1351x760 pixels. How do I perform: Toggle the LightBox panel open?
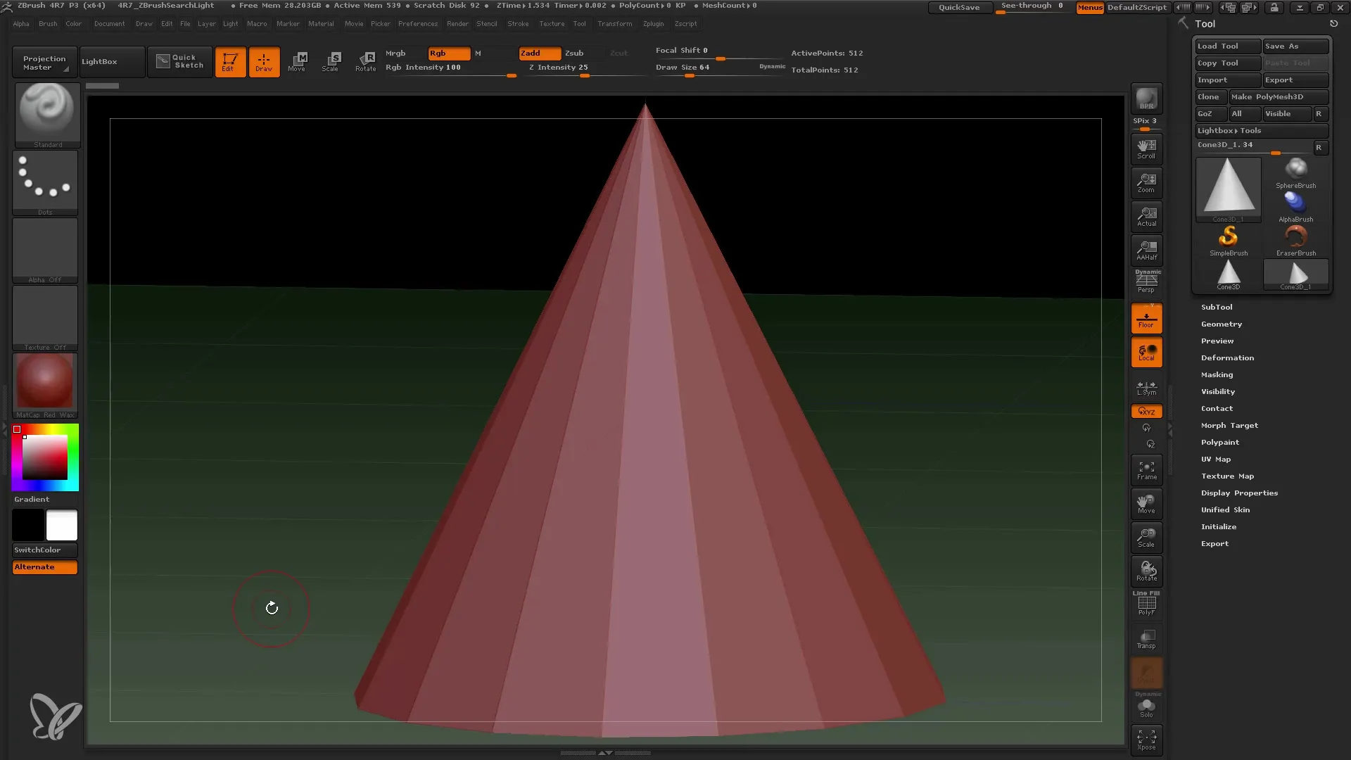99,61
